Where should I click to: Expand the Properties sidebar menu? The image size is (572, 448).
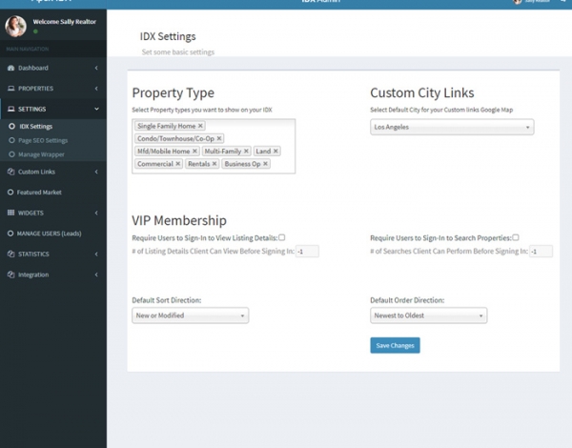[52, 89]
